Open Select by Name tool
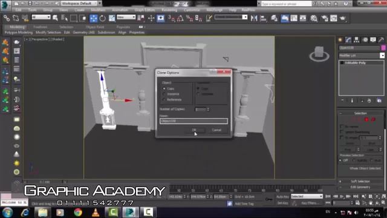The image size is (387, 218). pyautogui.click(x=64, y=18)
